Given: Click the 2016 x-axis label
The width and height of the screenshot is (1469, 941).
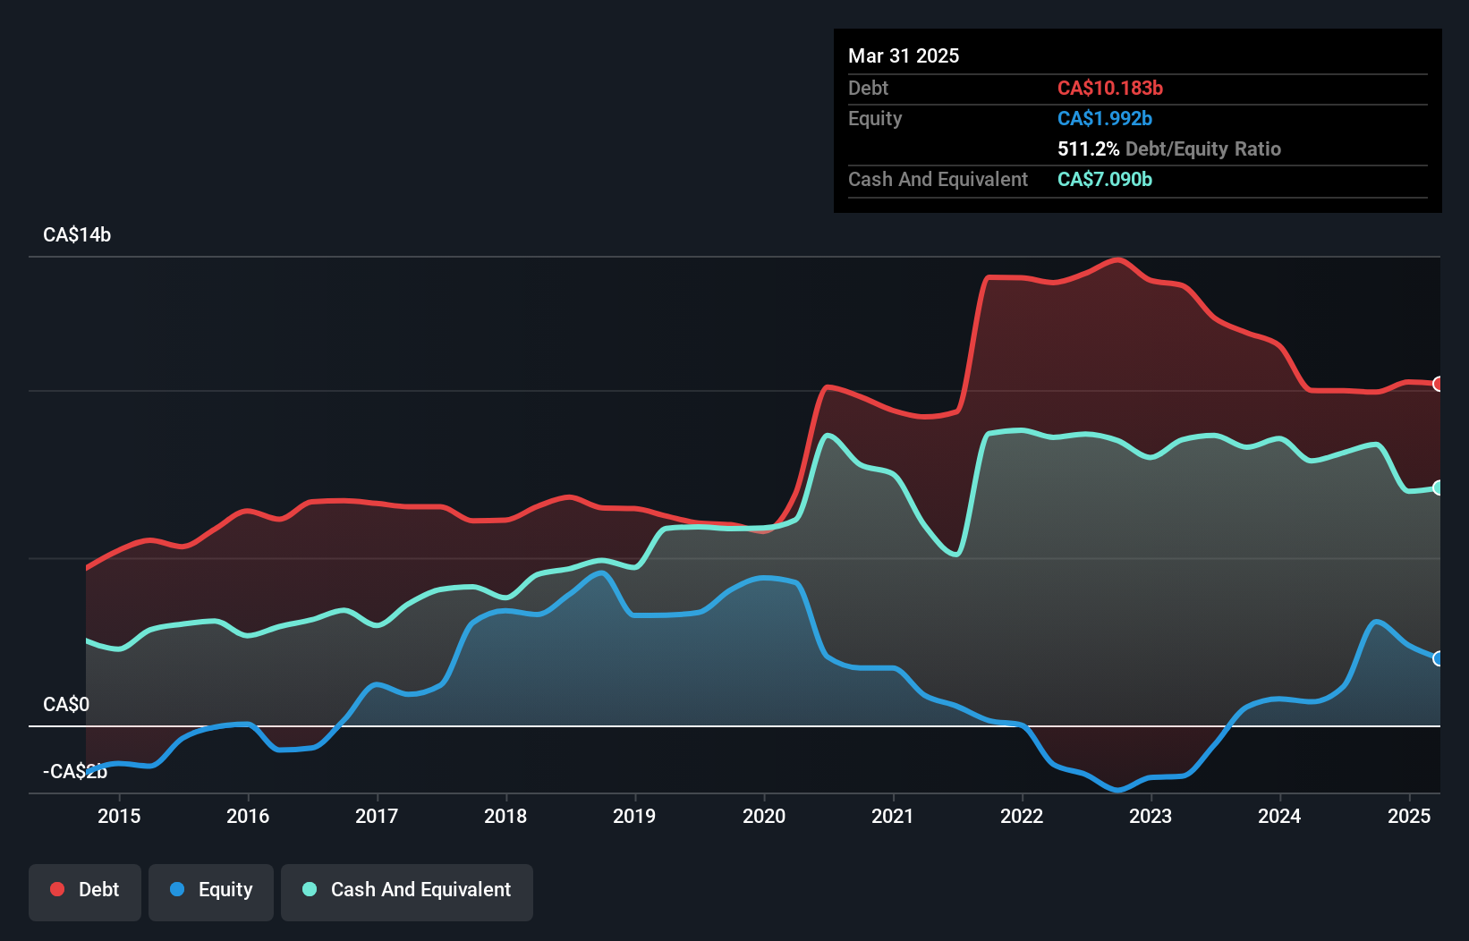Looking at the screenshot, I should (x=248, y=816).
